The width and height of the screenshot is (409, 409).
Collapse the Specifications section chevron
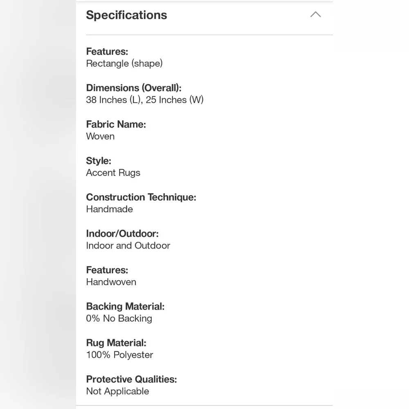315,14
